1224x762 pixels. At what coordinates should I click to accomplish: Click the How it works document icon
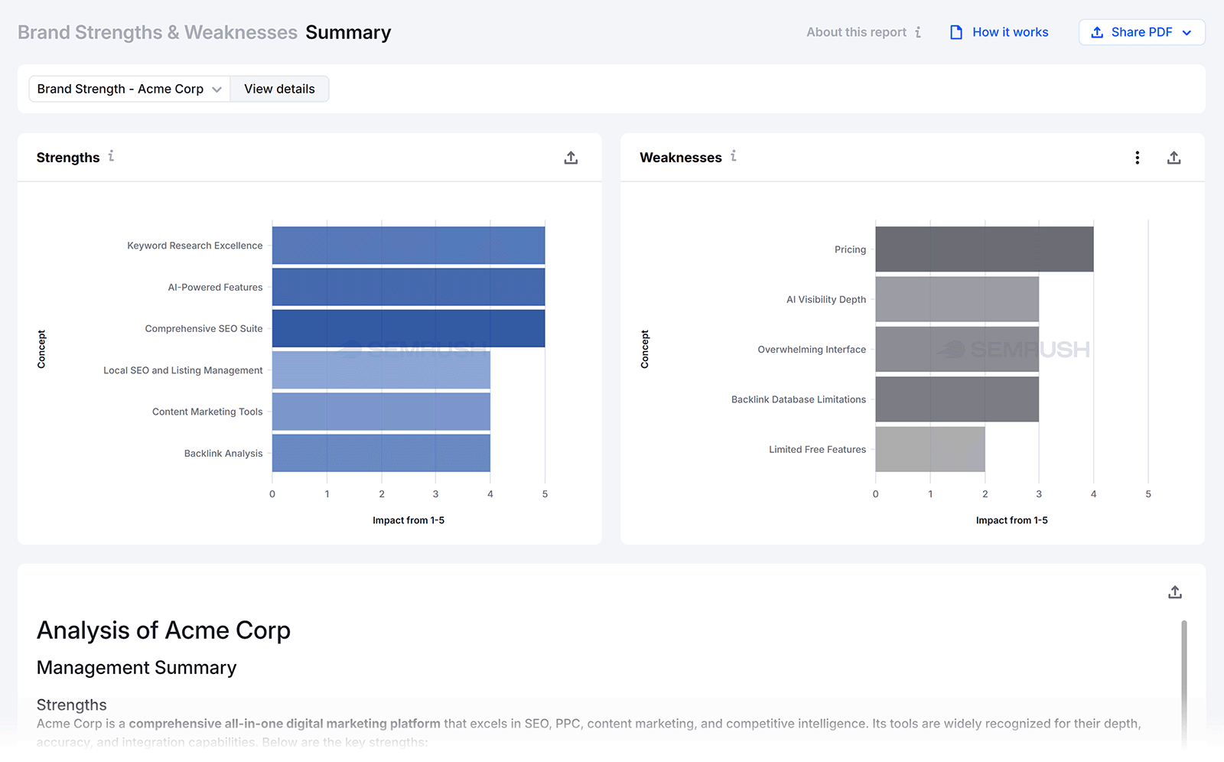coord(955,32)
